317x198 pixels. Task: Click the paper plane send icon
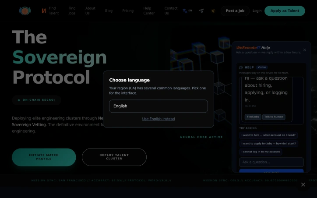tap(201, 11)
